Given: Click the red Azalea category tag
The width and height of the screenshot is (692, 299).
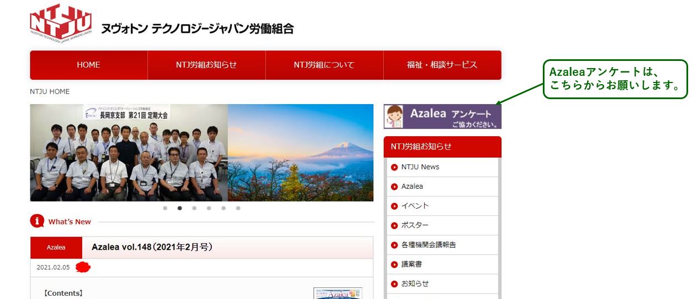Looking at the screenshot, I should [56, 248].
